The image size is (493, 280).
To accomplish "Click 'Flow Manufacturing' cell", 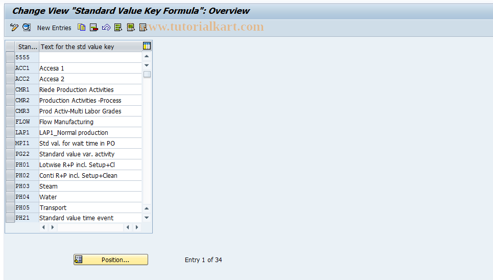I will click(90, 122).
